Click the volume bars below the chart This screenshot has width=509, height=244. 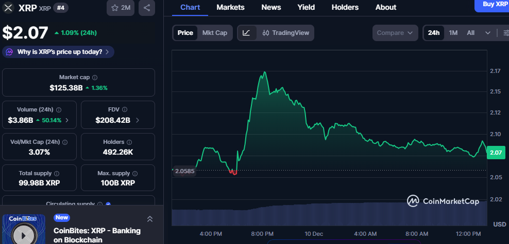coord(330,215)
